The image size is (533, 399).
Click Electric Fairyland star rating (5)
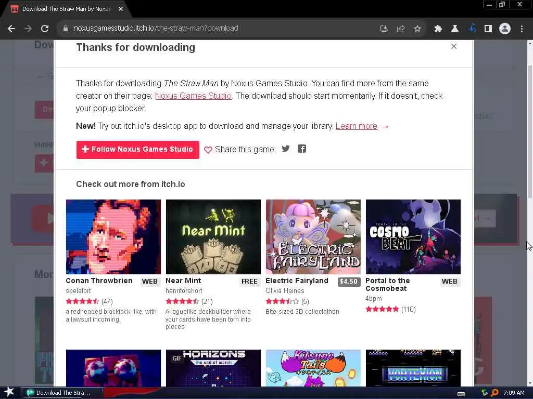287,302
